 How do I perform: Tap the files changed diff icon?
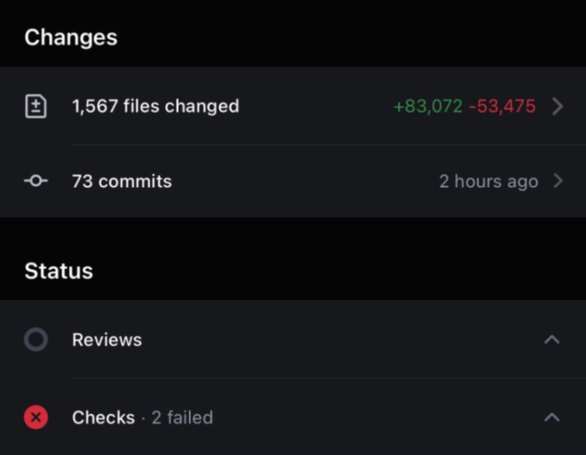point(36,106)
